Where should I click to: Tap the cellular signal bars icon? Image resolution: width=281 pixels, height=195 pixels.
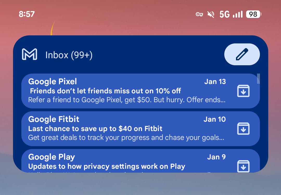tap(238, 14)
